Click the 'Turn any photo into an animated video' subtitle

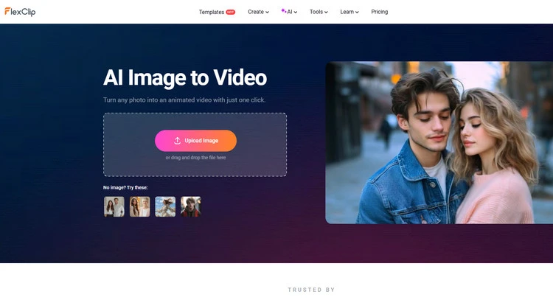pyautogui.click(x=184, y=100)
